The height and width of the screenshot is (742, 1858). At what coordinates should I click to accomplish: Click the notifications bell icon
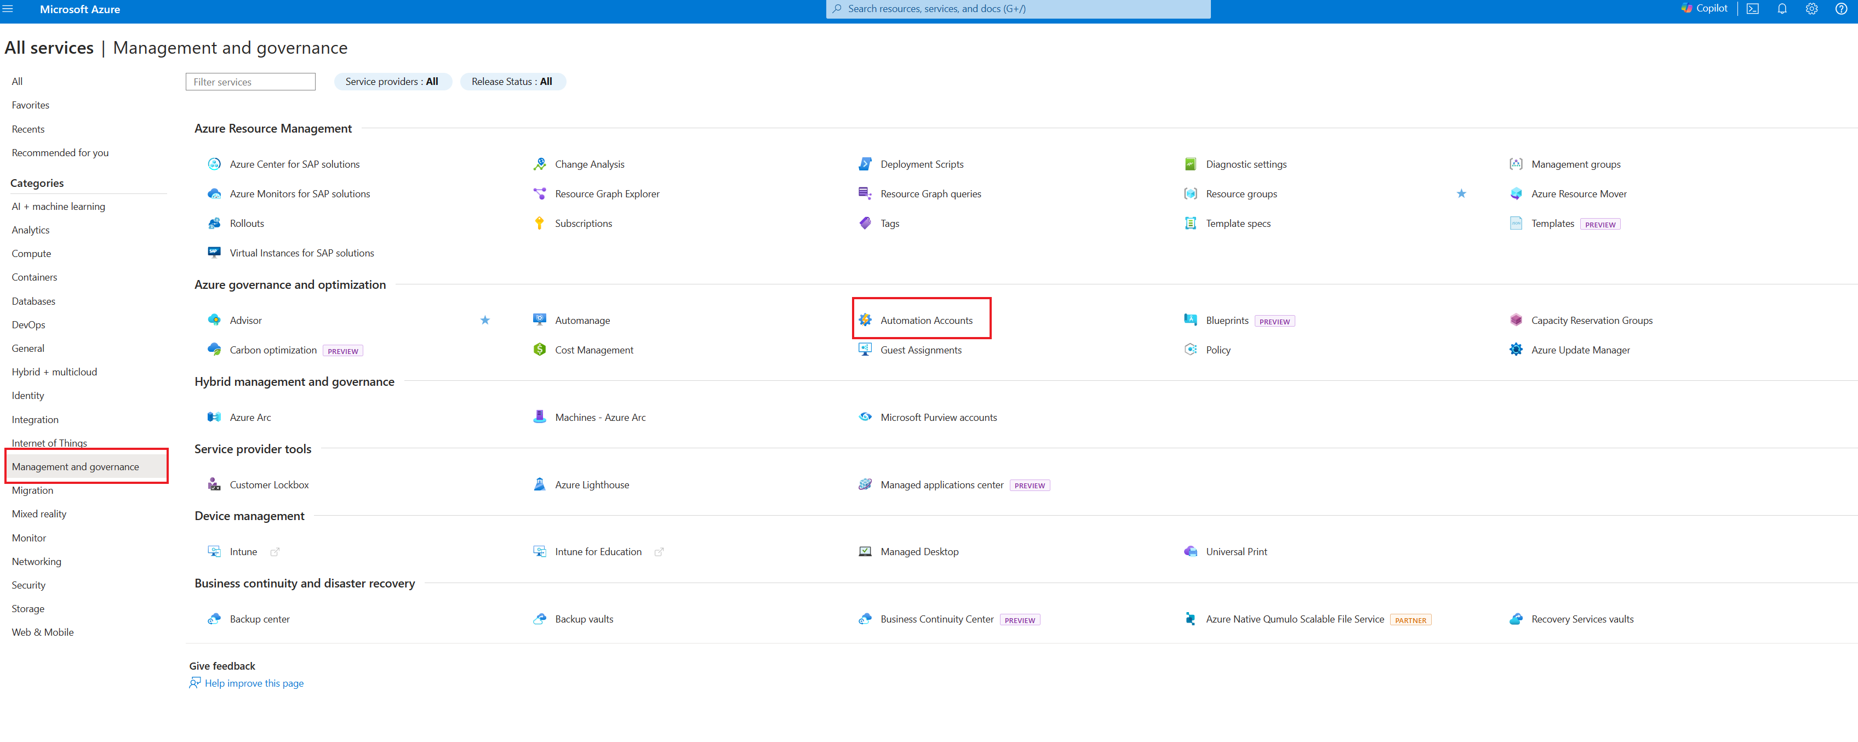tap(1782, 9)
